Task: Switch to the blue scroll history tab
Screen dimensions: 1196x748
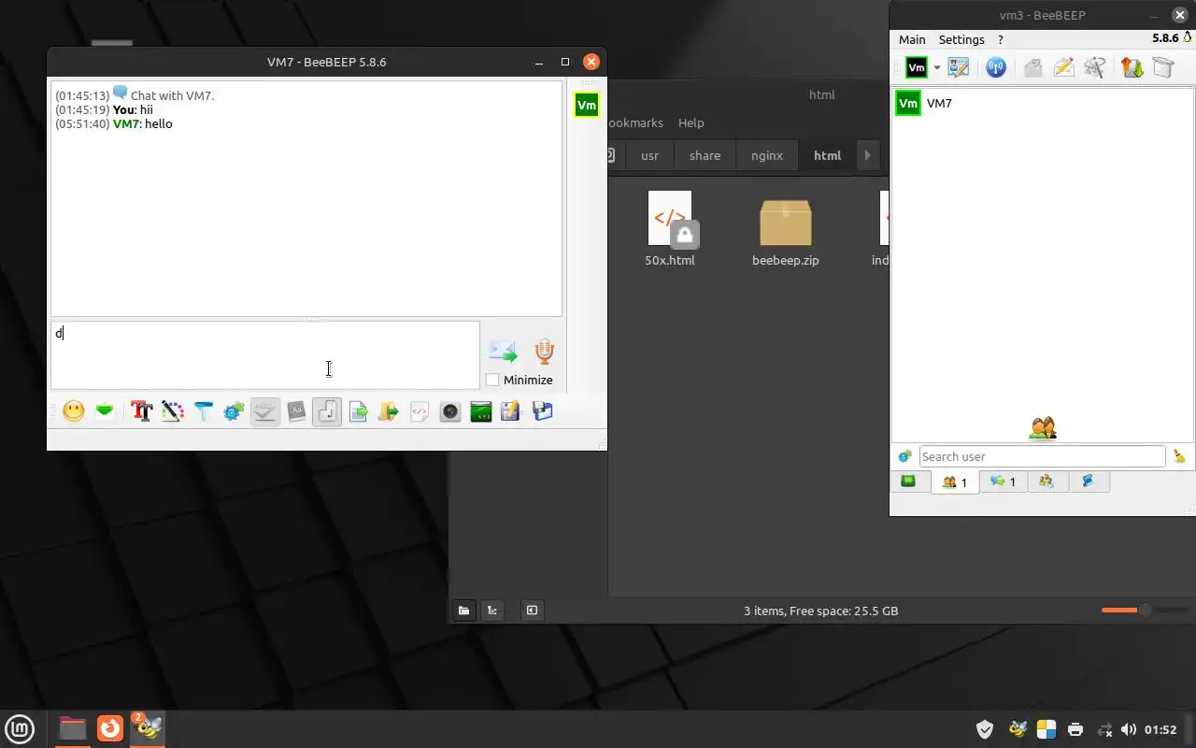Action: point(1088,482)
